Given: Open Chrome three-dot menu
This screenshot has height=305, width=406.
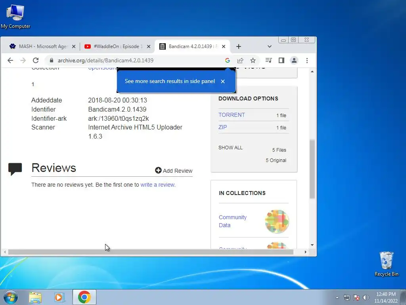Looking at the screenshot, I should [307, 60].
